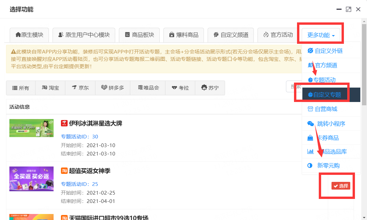Viewport: 367px width, 220px height.
Task: Filter activities by 京东
Action: coord(80,88)
